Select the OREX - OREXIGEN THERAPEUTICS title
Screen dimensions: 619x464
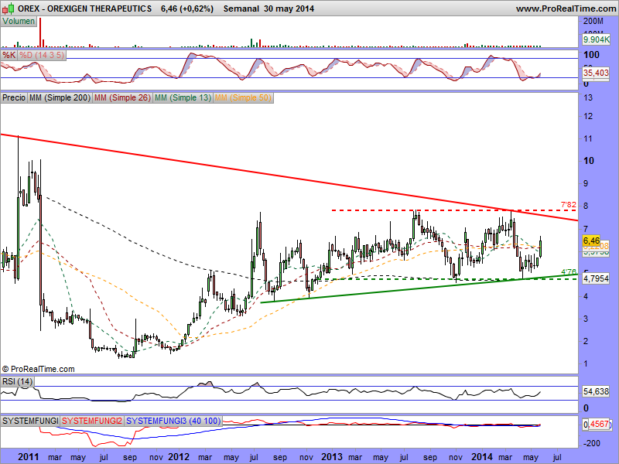[84, 9]
